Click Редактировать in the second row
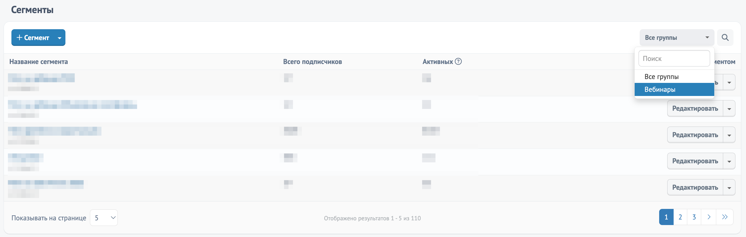The height and width of the screenshot is (237, 746). (695, 108)
